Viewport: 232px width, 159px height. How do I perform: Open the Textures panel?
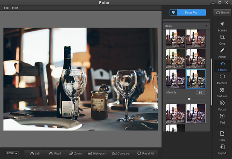222,92
